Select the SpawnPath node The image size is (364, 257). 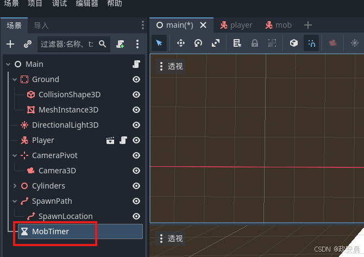pos(52,201)
